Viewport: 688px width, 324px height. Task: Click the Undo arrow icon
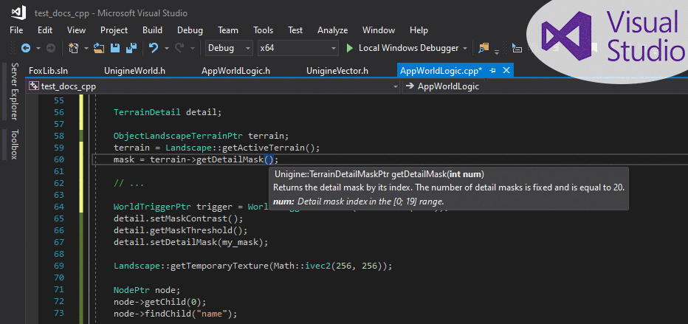click(x=153, y=48)
